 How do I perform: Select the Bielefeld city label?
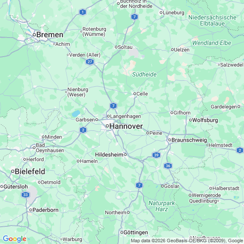(x=30, y=171)
